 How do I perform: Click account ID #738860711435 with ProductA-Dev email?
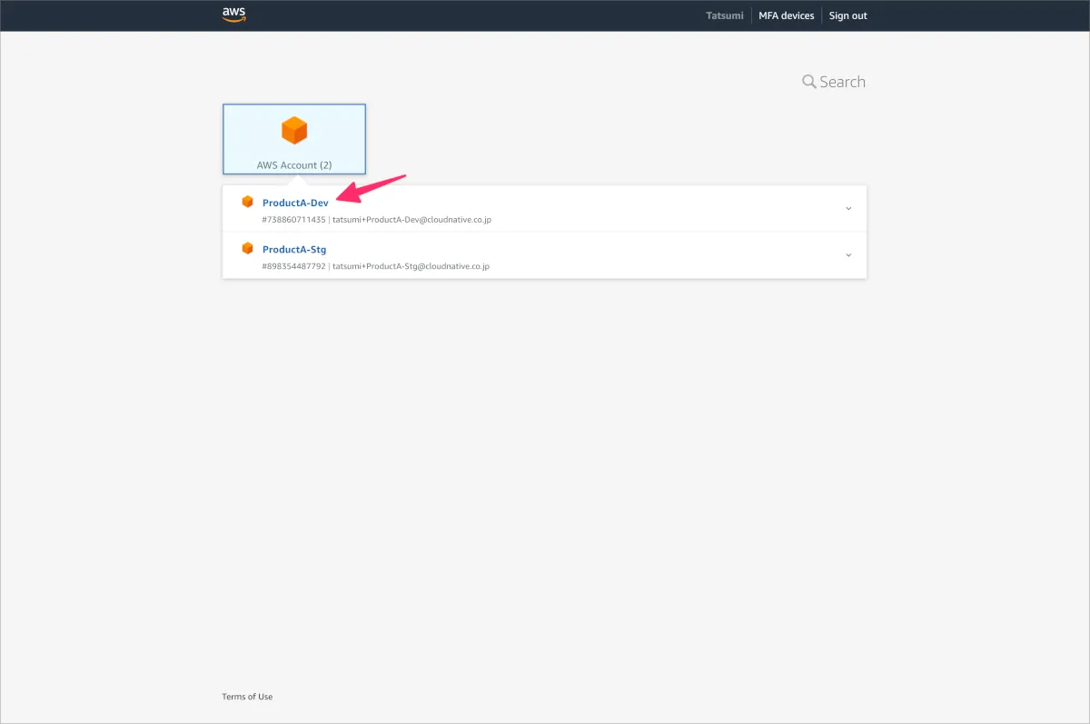[x=376, y=220]
